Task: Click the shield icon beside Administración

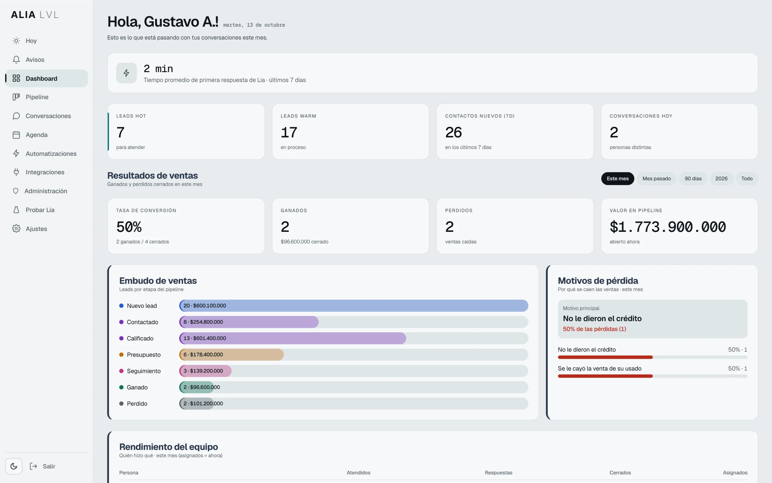Action: click(15, 191)
